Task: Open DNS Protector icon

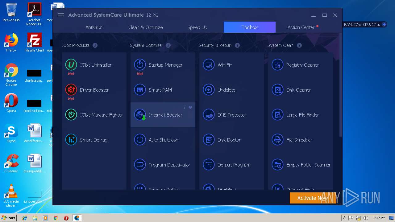Action: (x=209, y=115)
